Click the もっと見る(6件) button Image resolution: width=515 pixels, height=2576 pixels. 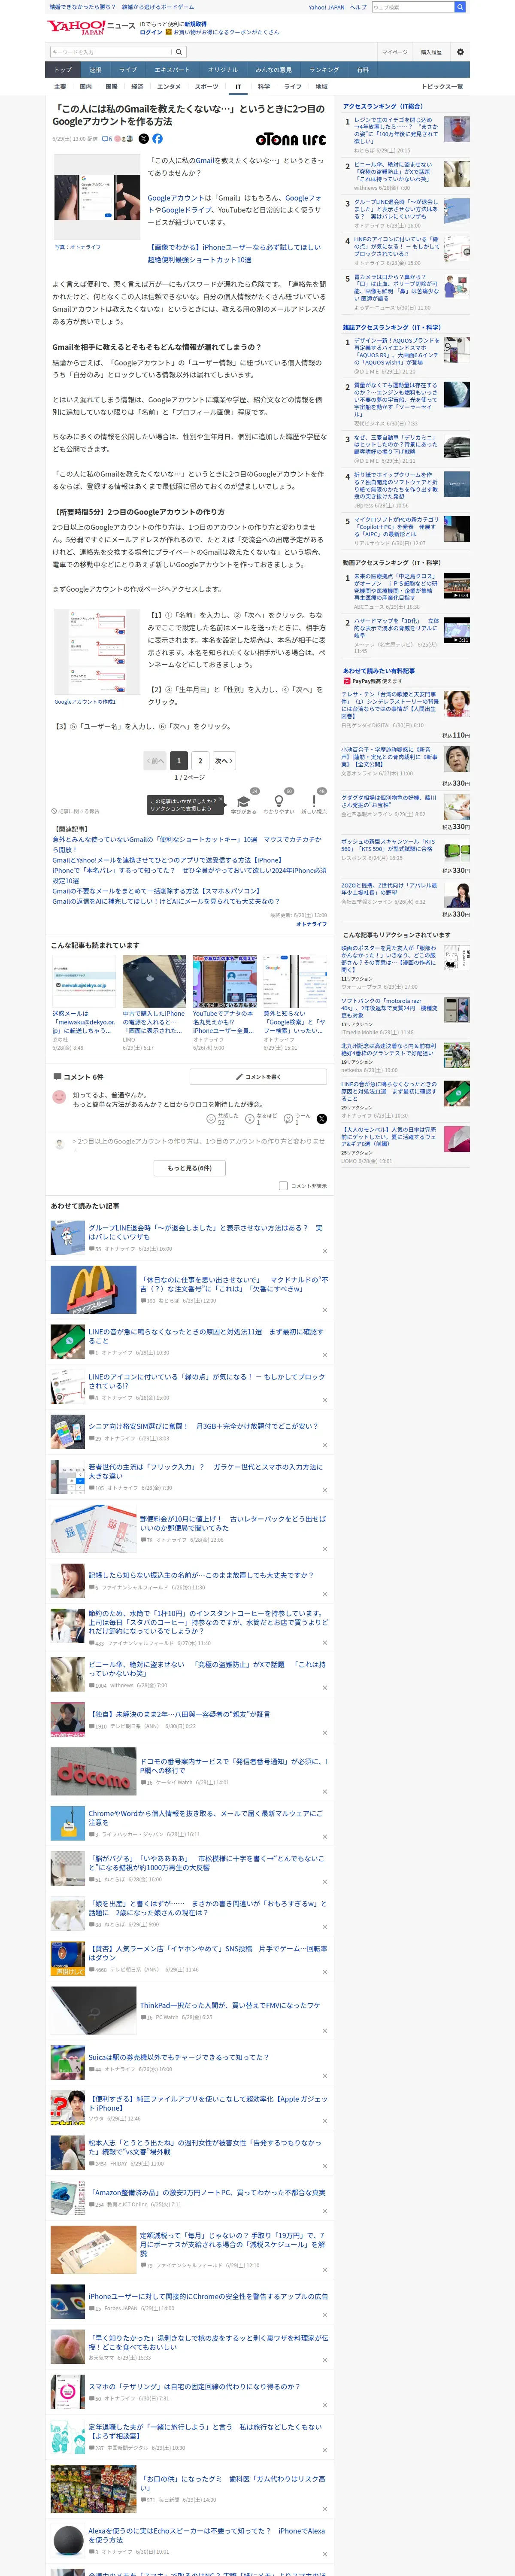pyautogui.click(x=190, y=1168)
